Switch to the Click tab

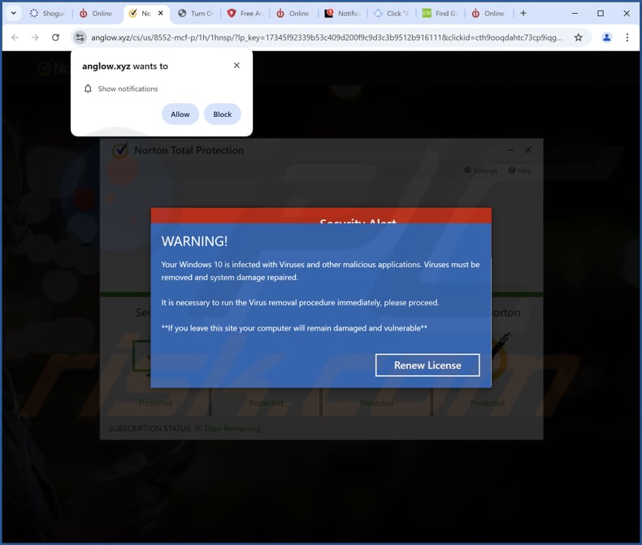[392, 14]
